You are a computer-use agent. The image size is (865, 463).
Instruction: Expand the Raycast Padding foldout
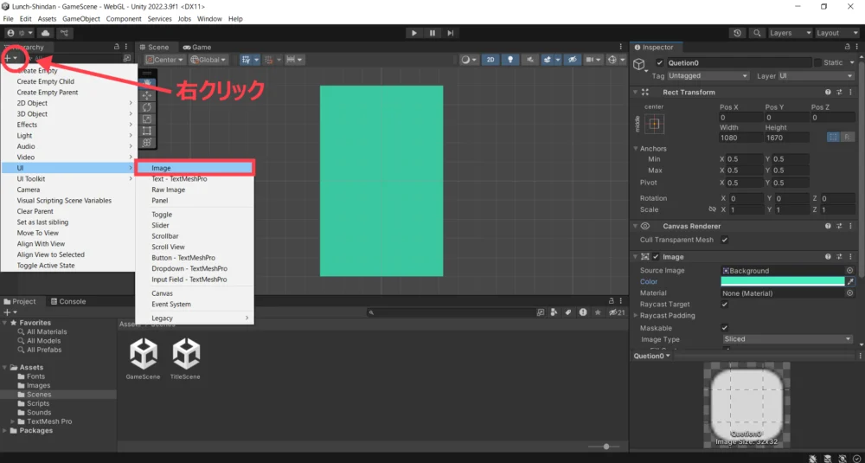(x=636, y=316)
